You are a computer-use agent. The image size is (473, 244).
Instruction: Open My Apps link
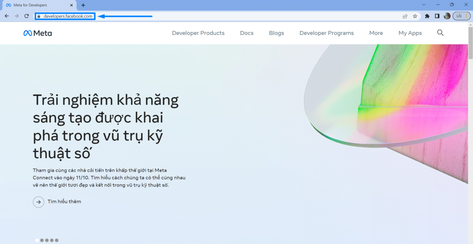click(x=410, y=33)
